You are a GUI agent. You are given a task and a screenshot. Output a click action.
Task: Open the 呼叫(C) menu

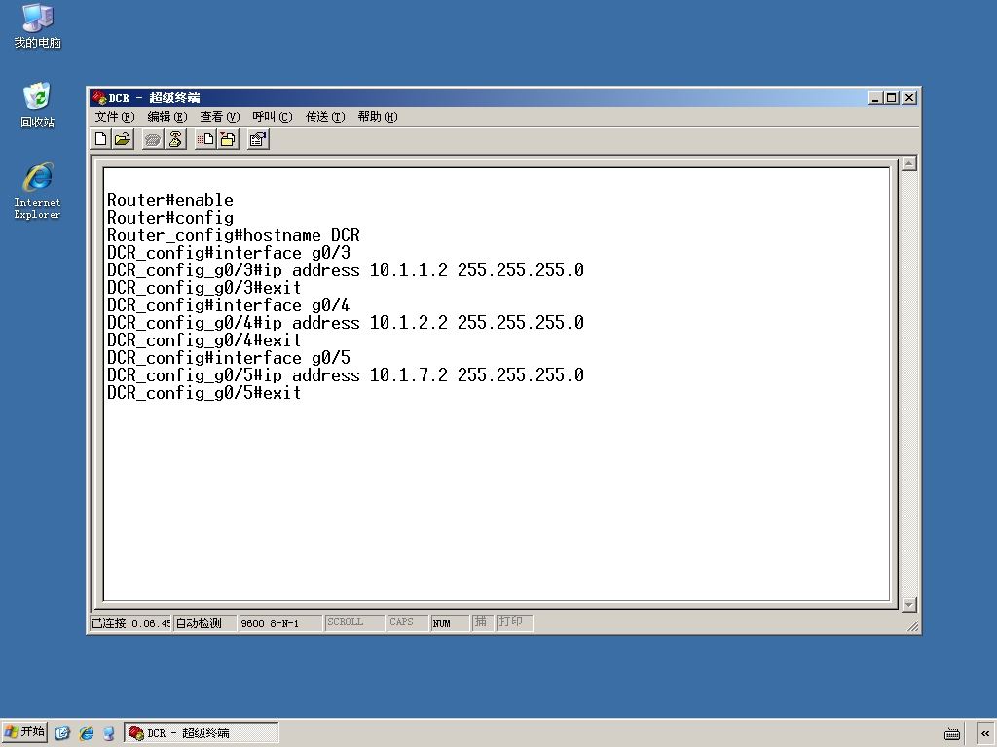(273, 117)
